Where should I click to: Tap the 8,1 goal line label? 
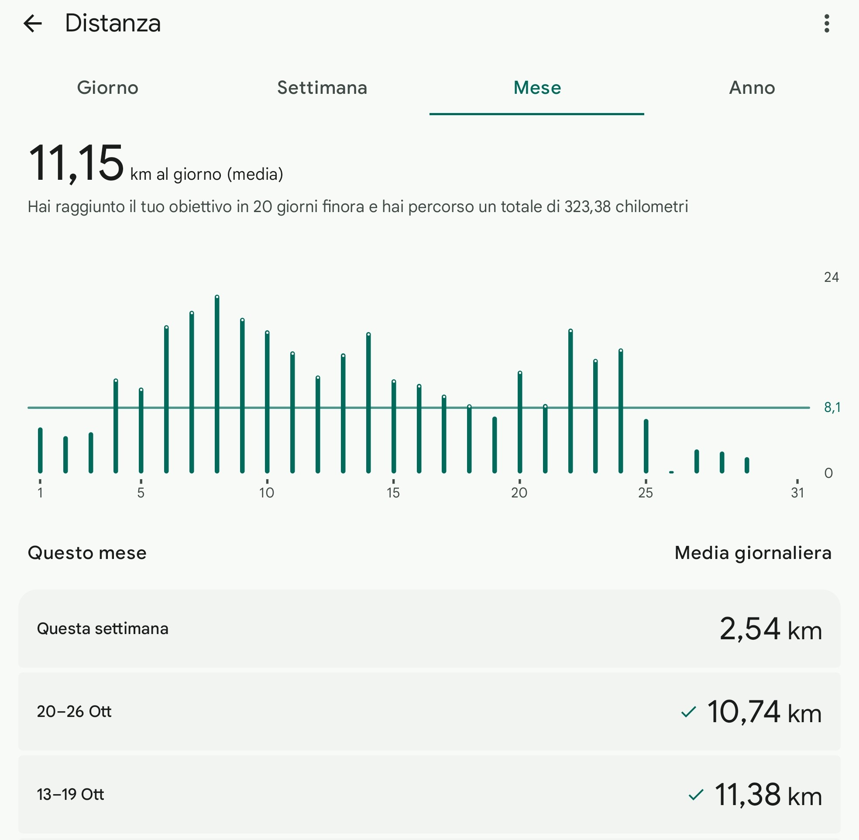tap(832, 407)
